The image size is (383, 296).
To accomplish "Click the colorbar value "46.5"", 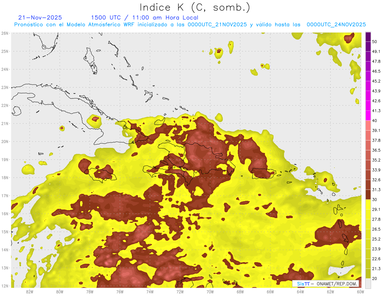I will [376, 71].
